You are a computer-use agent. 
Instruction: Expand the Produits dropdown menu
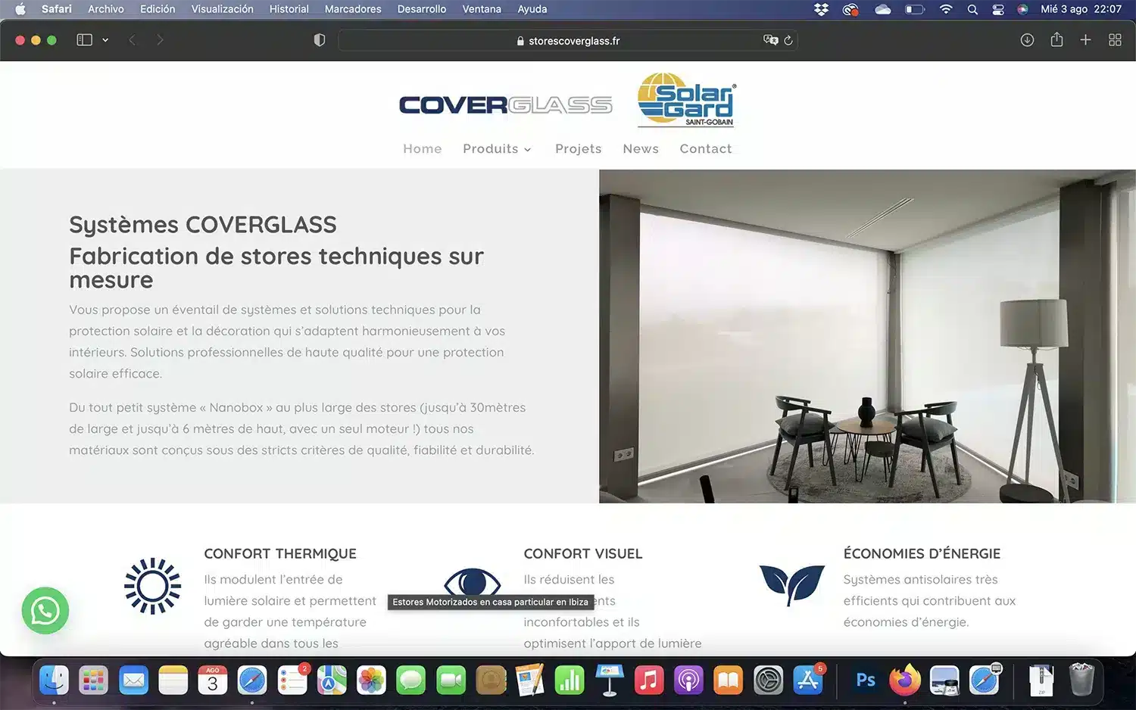click(x=497, y=149)
